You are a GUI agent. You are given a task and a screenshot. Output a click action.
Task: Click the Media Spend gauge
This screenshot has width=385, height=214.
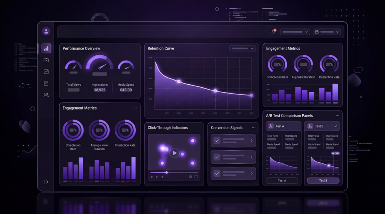(x=126, y=65)
